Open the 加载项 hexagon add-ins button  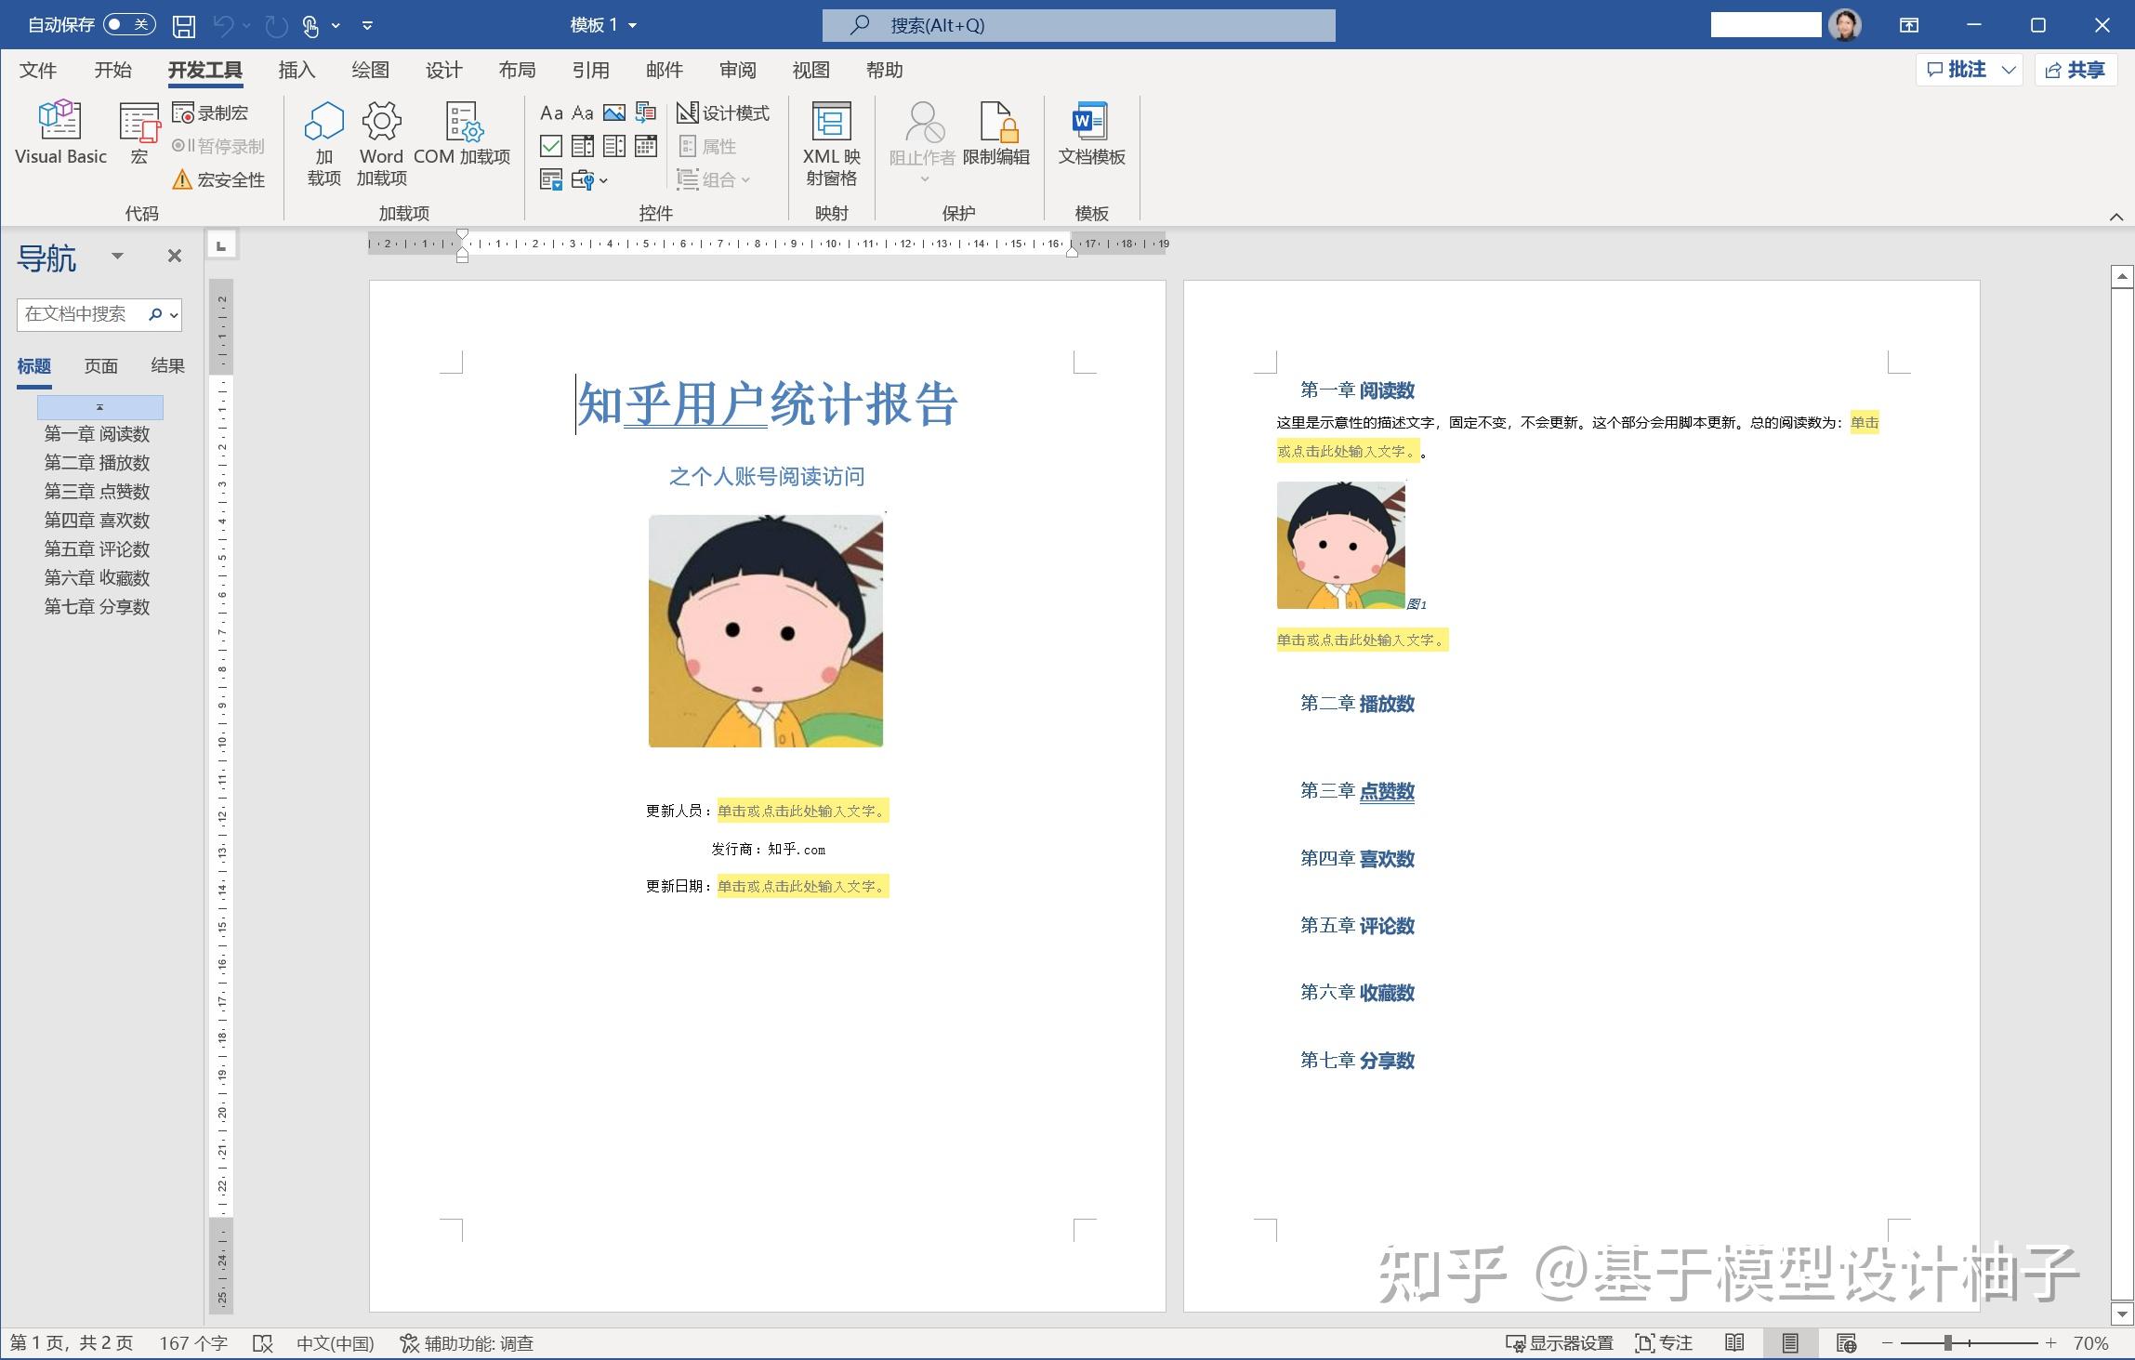coord(324,144)
